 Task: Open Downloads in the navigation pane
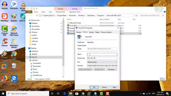tap(36, 26)
